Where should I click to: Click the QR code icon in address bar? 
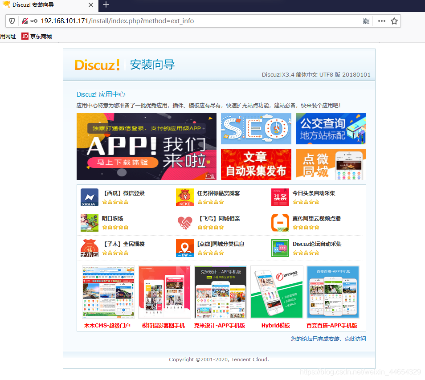(366, 21)
